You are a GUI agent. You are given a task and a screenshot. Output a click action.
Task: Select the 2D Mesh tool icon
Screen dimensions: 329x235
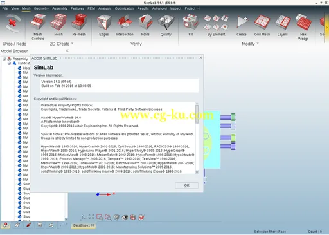(x=58, y=24)
